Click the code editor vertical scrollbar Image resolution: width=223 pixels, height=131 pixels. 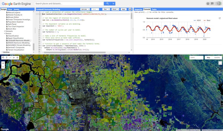[131, 16]
